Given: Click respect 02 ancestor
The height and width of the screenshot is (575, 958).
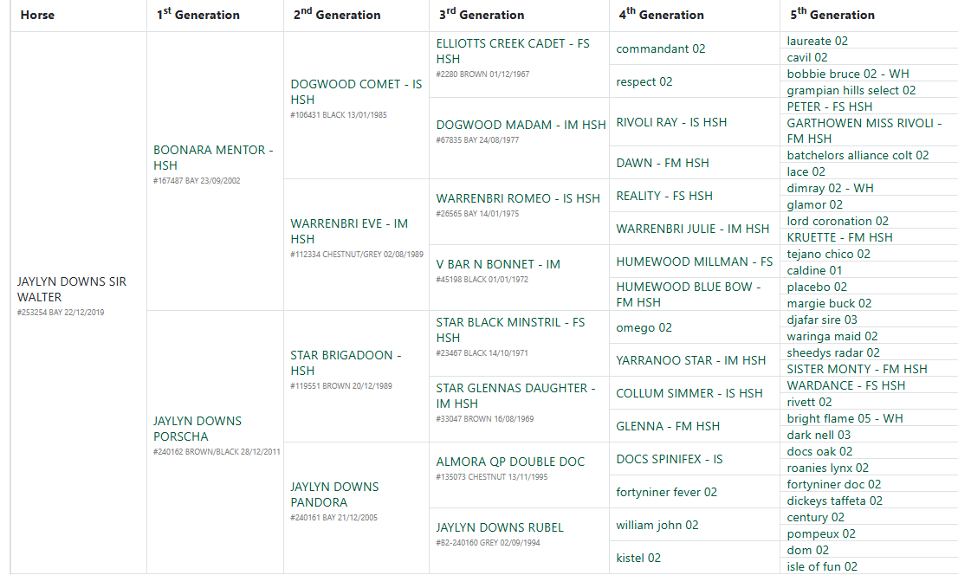Looking at the screenshot, I should click(644, 82).
